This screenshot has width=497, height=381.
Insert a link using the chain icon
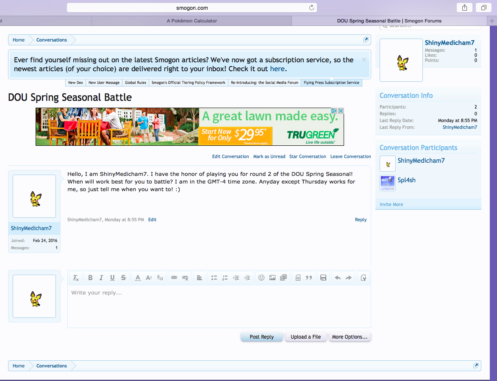click(174, 278)
